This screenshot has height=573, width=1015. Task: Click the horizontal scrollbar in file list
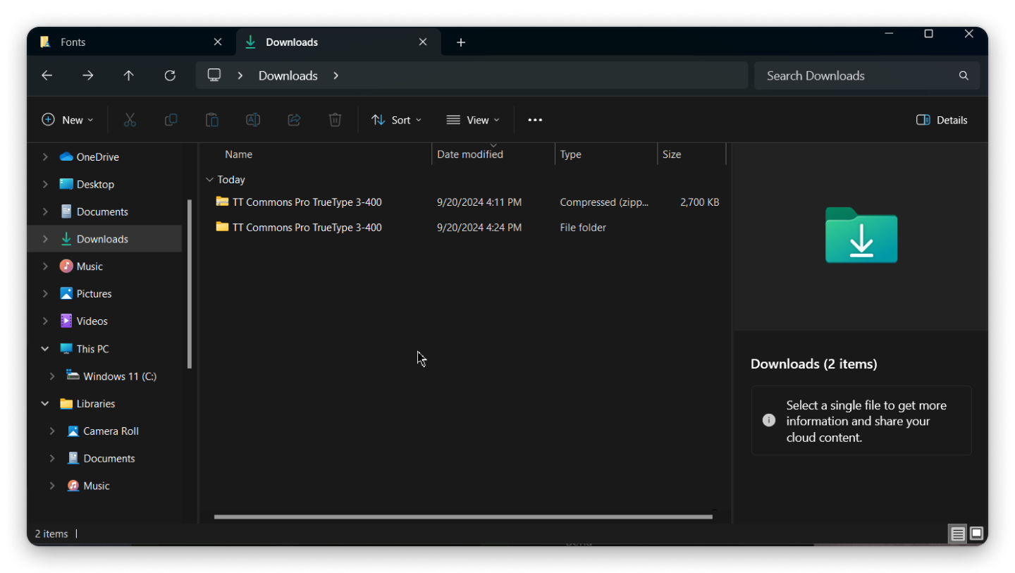463,517
